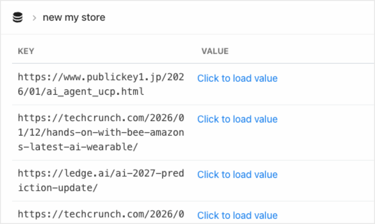
Task: Click the database icon in the breadcrumb
Action: pyautogui.click(x=18, y=18)
